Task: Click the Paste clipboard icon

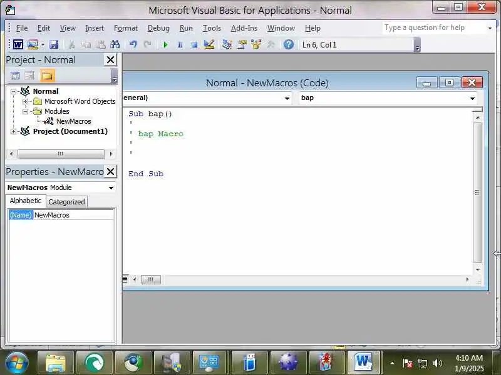Action: [101, 44]
